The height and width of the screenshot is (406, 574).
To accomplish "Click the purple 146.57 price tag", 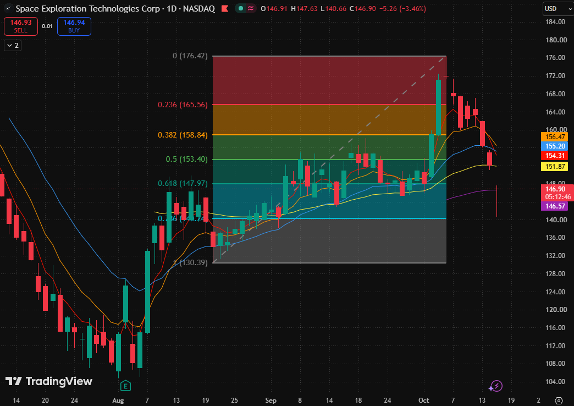I will (x=555, y=206).
